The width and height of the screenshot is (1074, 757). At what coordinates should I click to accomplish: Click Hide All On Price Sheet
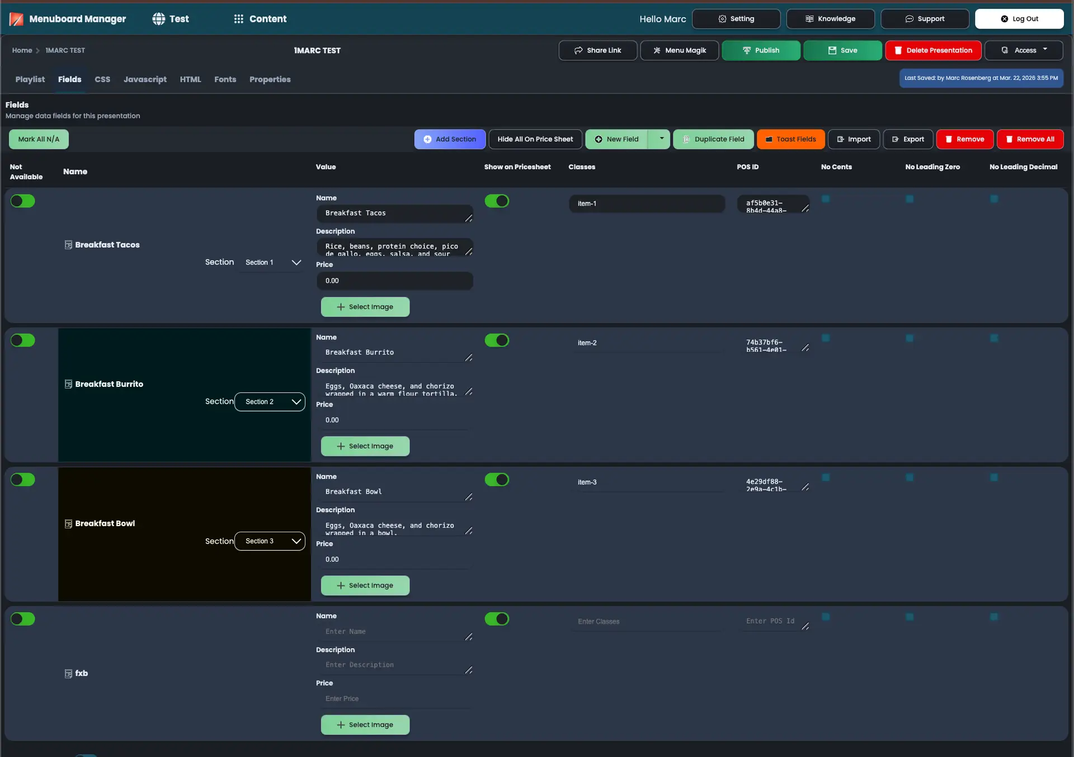pos(535,139)
